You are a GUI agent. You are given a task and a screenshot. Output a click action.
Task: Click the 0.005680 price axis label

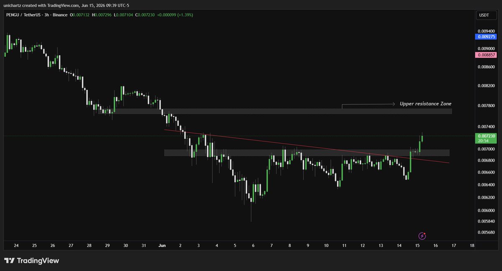tap(485, 233)
